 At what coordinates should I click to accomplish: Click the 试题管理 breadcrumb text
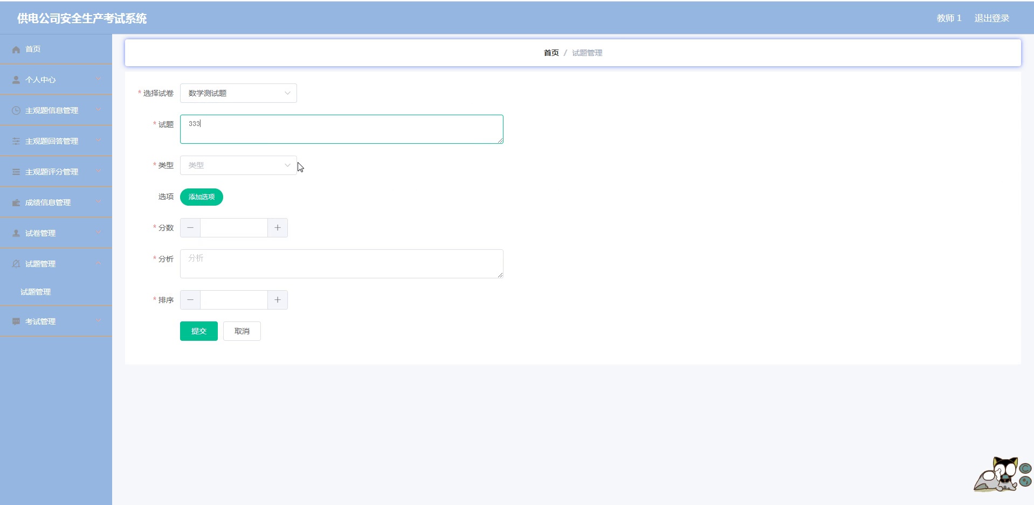(587, 53)
